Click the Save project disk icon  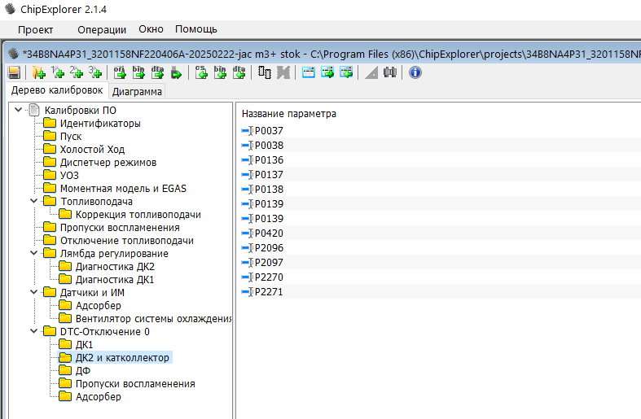pos(14,72)
